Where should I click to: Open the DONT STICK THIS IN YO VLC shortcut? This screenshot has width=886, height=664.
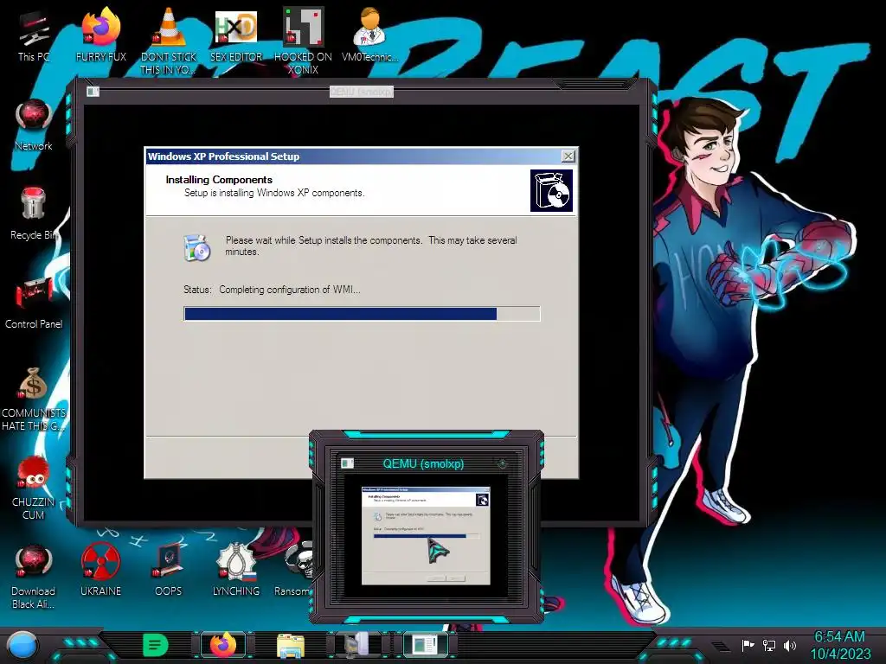(169, 41)
